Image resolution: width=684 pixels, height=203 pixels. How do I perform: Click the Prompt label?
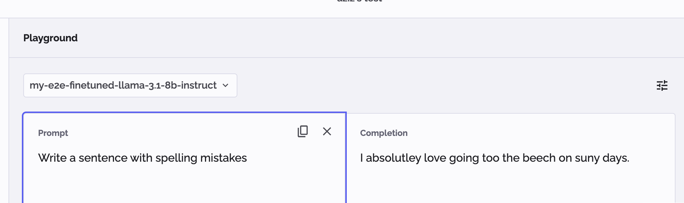click(53, 133)
